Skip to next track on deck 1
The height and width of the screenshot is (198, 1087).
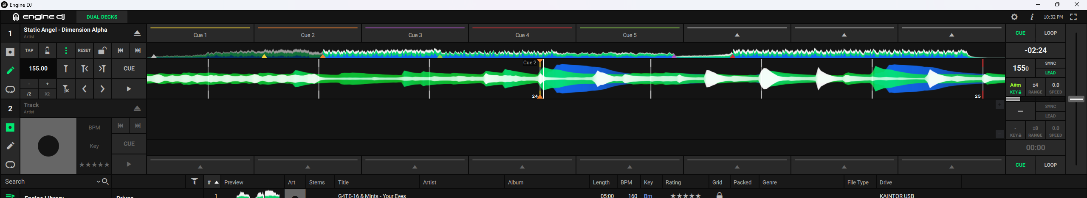click(x=138, y=51)
